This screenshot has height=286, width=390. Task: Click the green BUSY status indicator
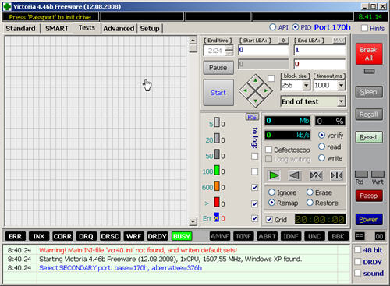click(x=182, y=236)
